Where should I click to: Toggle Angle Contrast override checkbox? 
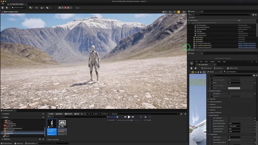[212, 137]
